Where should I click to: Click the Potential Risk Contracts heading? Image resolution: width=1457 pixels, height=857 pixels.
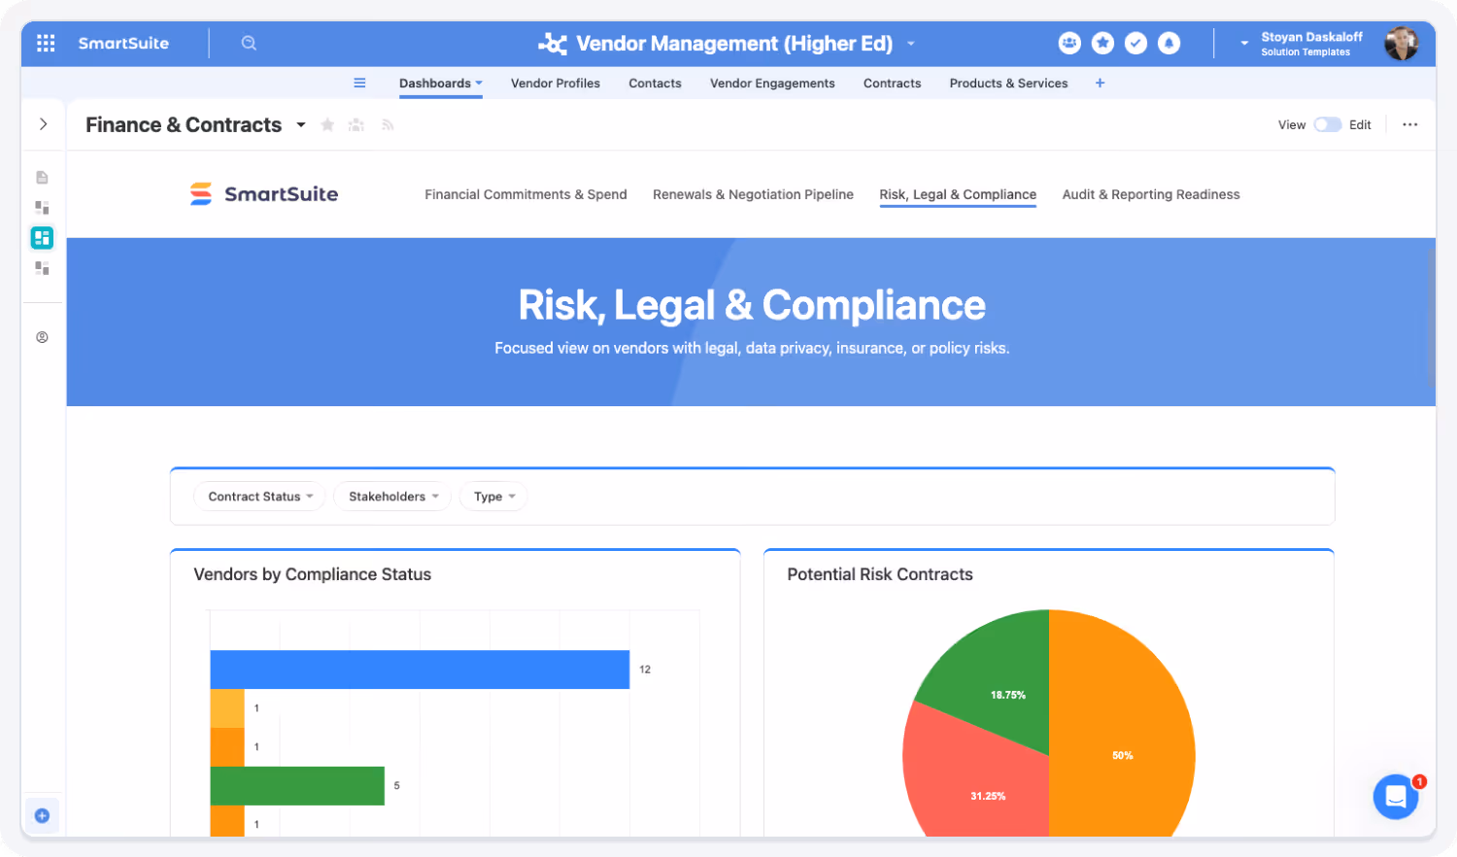[x=879, y=574]
